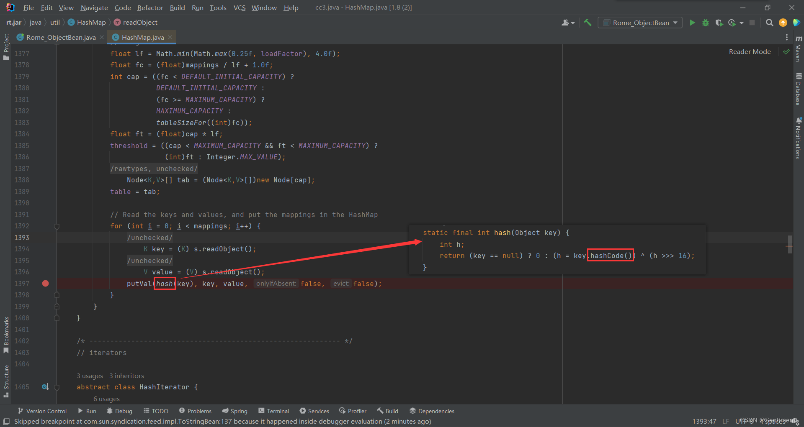804x427 pixels.
Task: Click the green inspection checkmark icon
Action: coord(786,52)
